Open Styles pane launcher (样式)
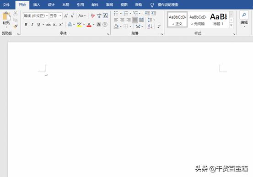253x177 pixels. coord(234,34)
